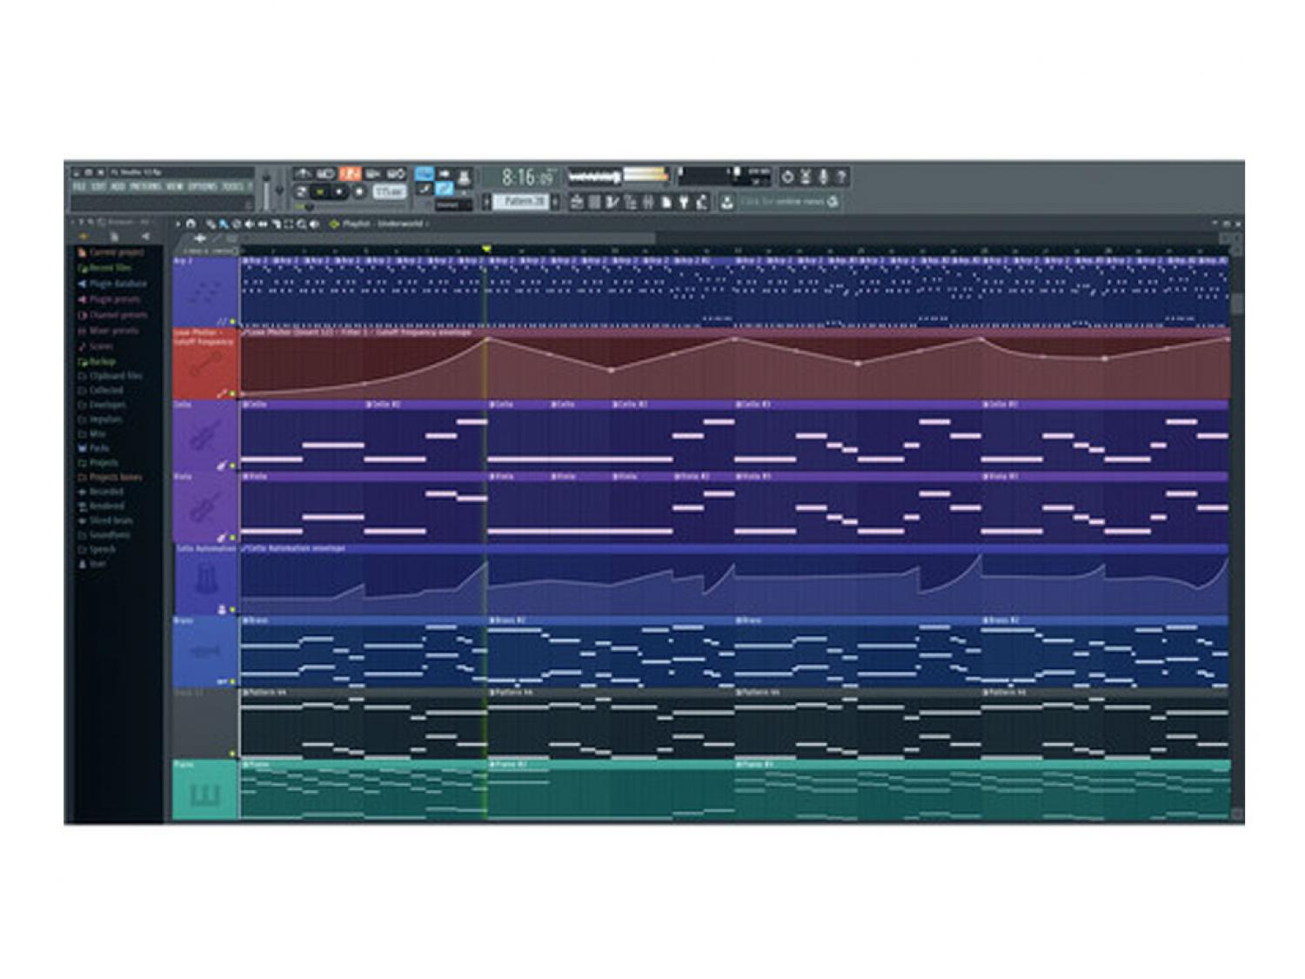
Task: Click the yellow playhead marker on timeline
Action: pos(486,249)
